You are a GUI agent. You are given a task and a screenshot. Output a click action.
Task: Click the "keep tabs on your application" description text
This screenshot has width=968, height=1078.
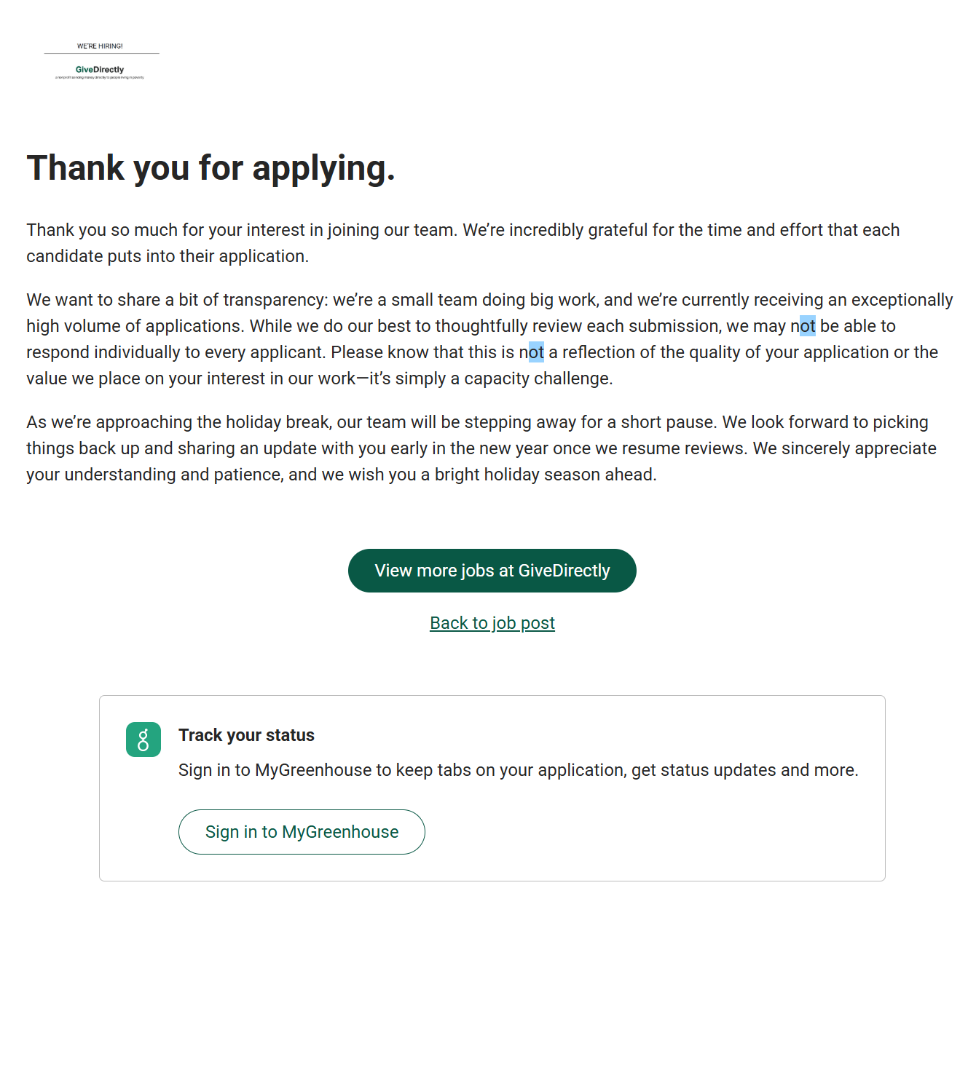(x=518, y=770)
